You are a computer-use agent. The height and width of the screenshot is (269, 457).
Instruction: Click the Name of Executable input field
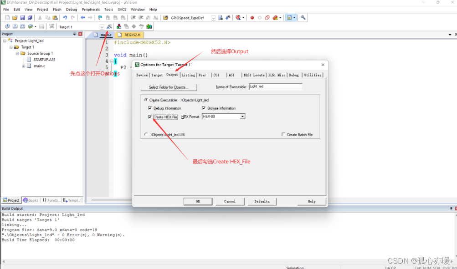(275, 87)
